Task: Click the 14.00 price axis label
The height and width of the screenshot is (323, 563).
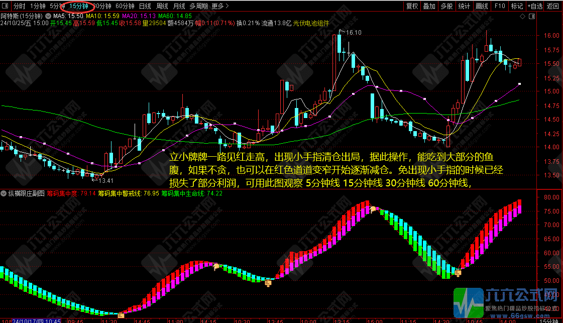Action: (551, 147)
